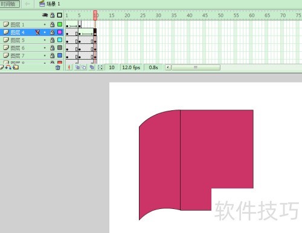Click 场景 1 scene label
This screenshot has height=233, width=302.
click(x=53, y=4)
